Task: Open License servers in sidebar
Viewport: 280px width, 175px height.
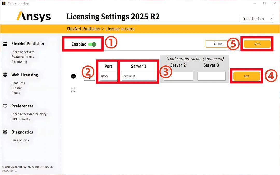Action: click(x=23, y=52)
